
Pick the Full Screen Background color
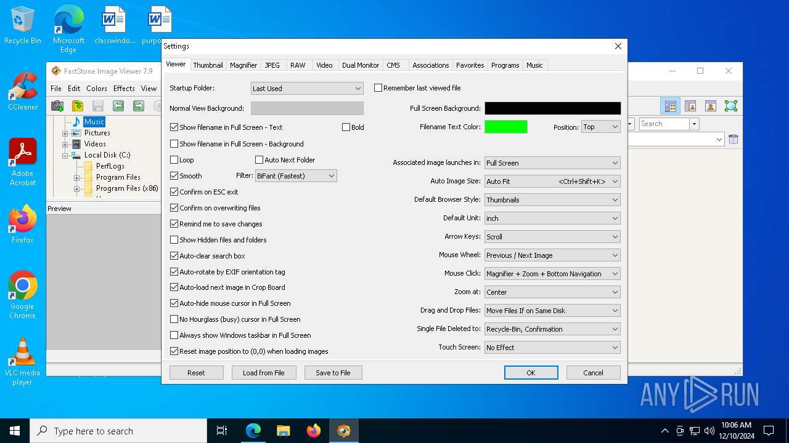(x=552, y=108)
